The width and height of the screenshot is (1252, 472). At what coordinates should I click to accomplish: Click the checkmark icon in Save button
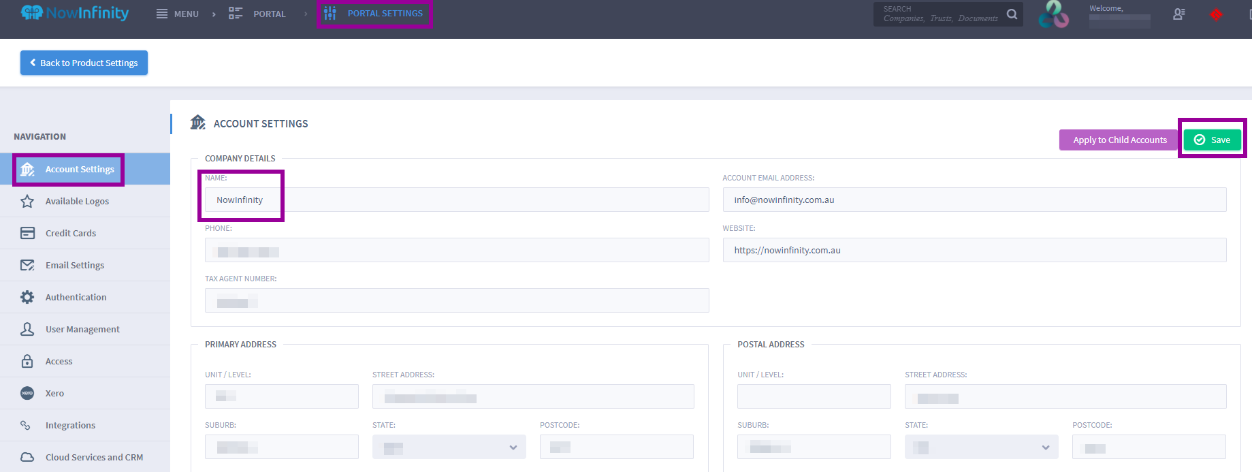click(1200, 140)
